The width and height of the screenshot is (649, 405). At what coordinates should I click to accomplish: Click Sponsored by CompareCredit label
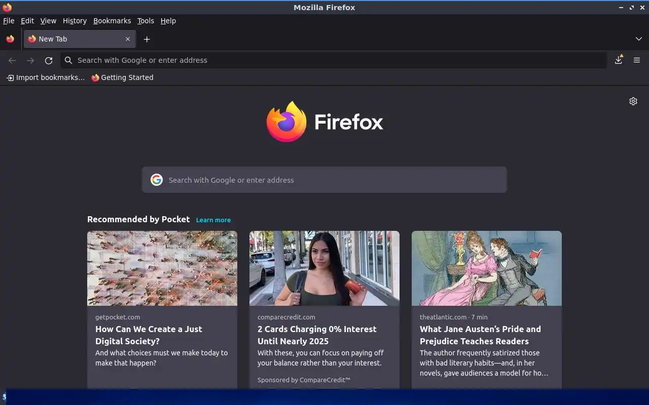[304, 380]
